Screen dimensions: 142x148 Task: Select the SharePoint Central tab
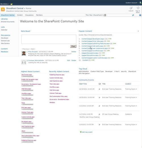(8, 15)
